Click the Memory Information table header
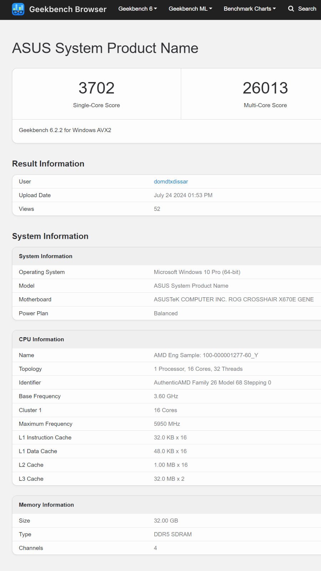The width and height of the screenshot is (321, 571). tap(46, 505)
